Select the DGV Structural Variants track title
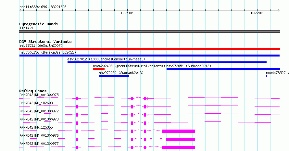The width and height of the screenshot is (289, 151). click(x=45, y=42)
